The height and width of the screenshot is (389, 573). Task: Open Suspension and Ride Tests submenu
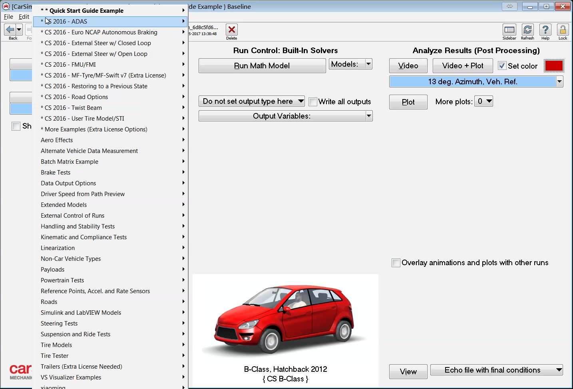pos(110,334)
